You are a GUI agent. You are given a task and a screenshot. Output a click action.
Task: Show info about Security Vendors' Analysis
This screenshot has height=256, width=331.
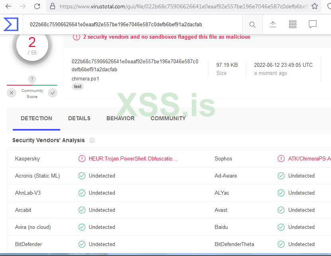click(92, 140)
